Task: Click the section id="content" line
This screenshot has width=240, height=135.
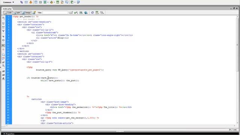Action: [x=30, y=54]
